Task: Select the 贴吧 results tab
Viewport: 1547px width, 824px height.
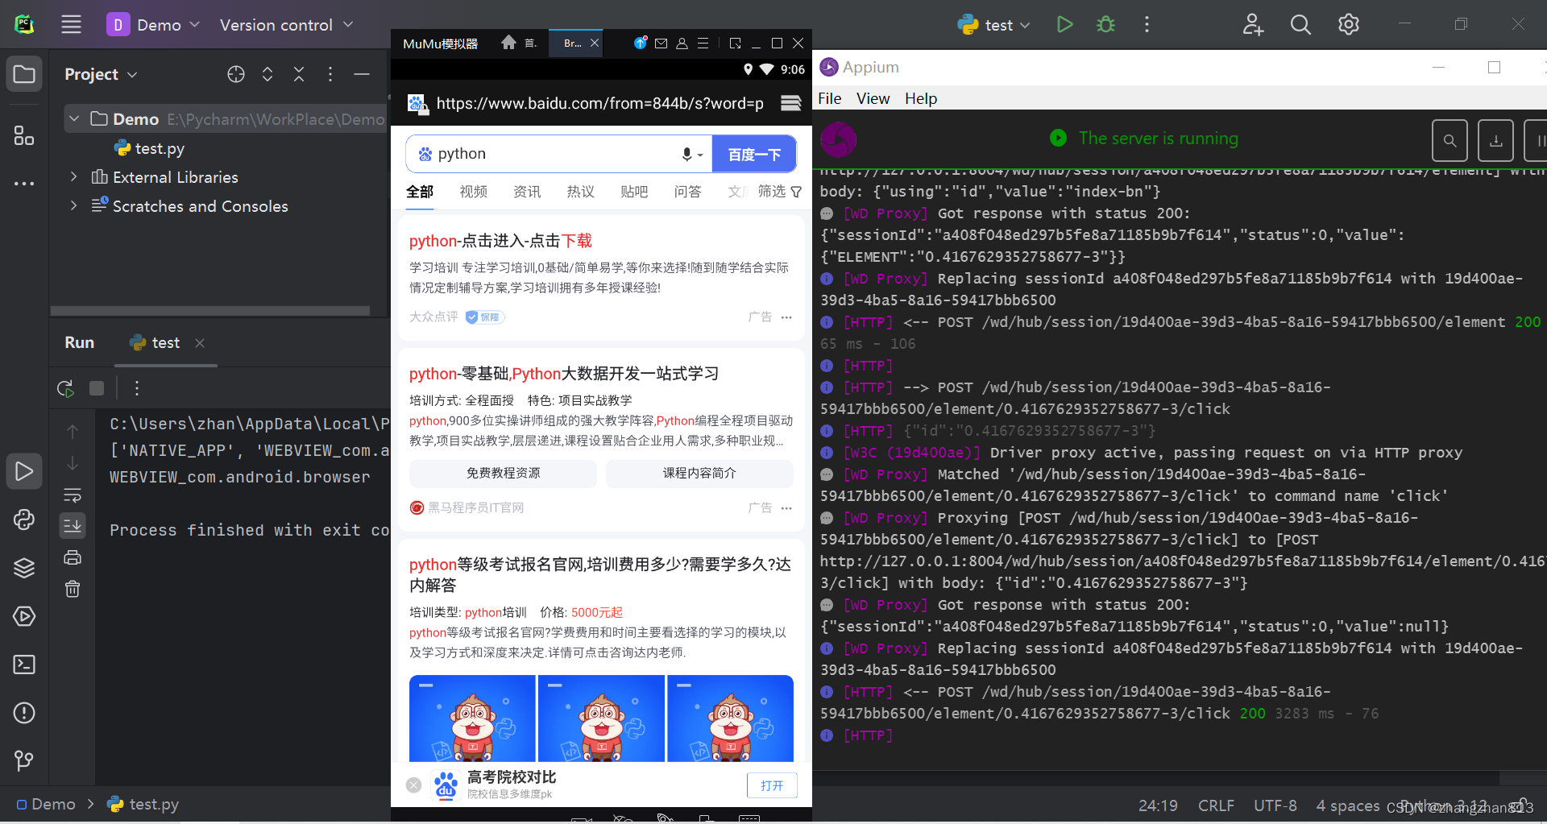Action: click(x=634, y=192)
